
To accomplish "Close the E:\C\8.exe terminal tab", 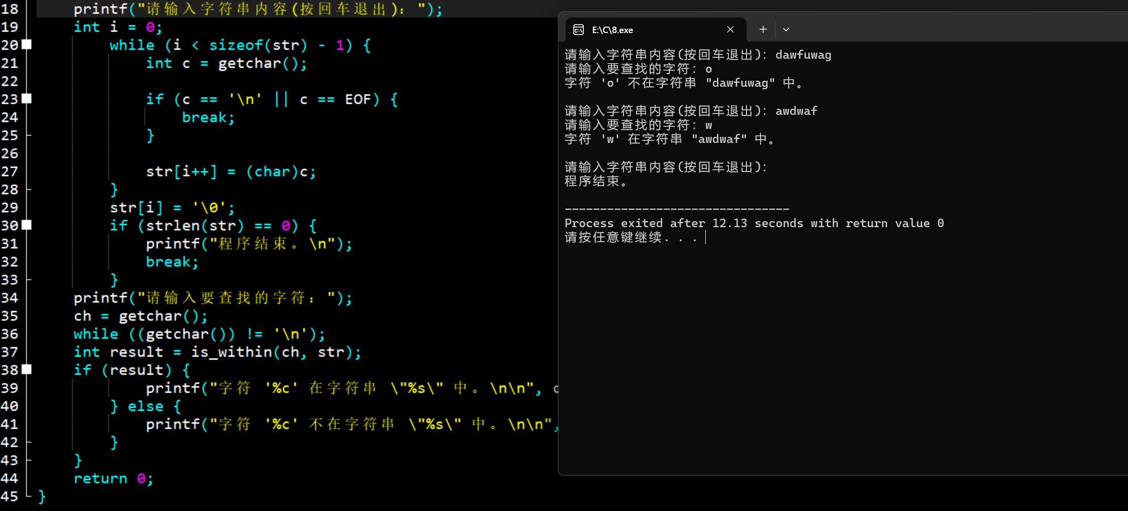I will (730, 30).
